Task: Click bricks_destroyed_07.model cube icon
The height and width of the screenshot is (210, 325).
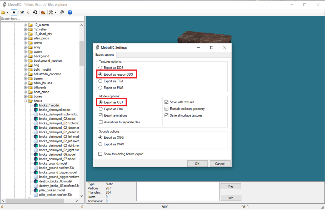Action: [36, 159]
